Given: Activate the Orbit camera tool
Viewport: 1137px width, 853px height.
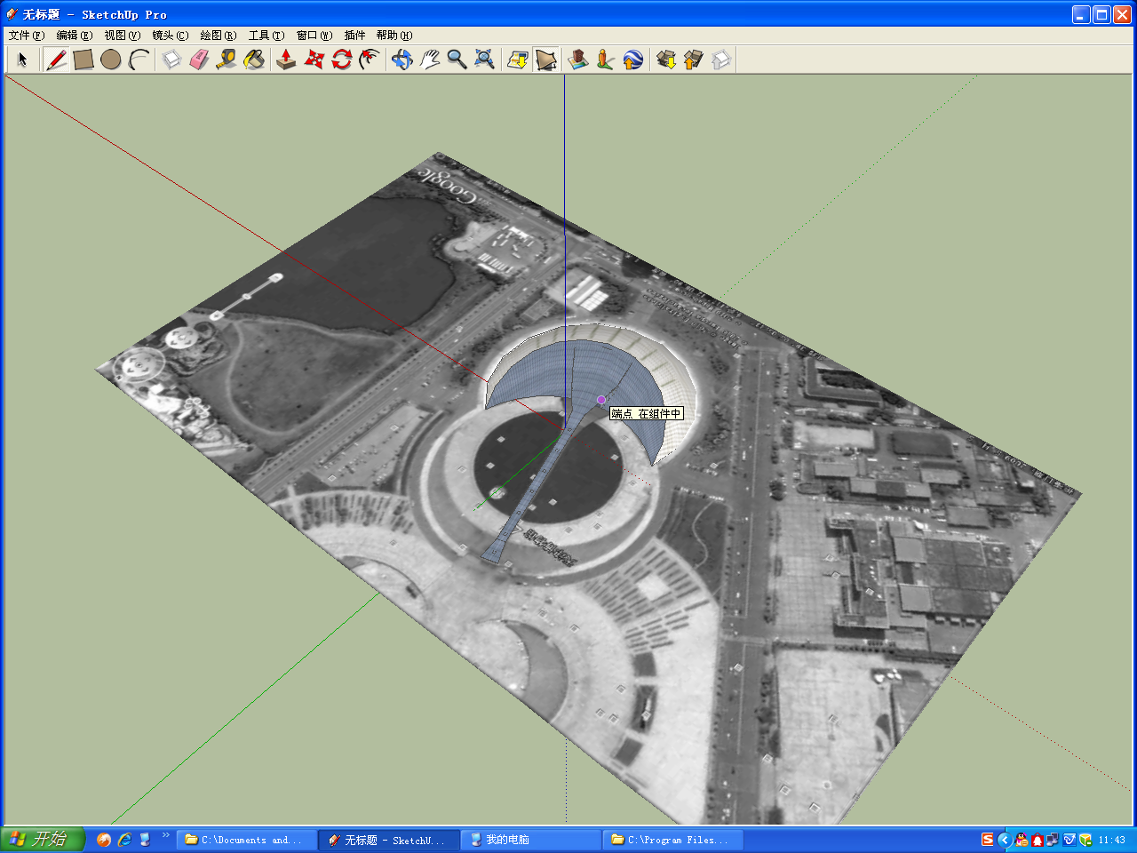Looking at the screenshot, I should (402, 60).
